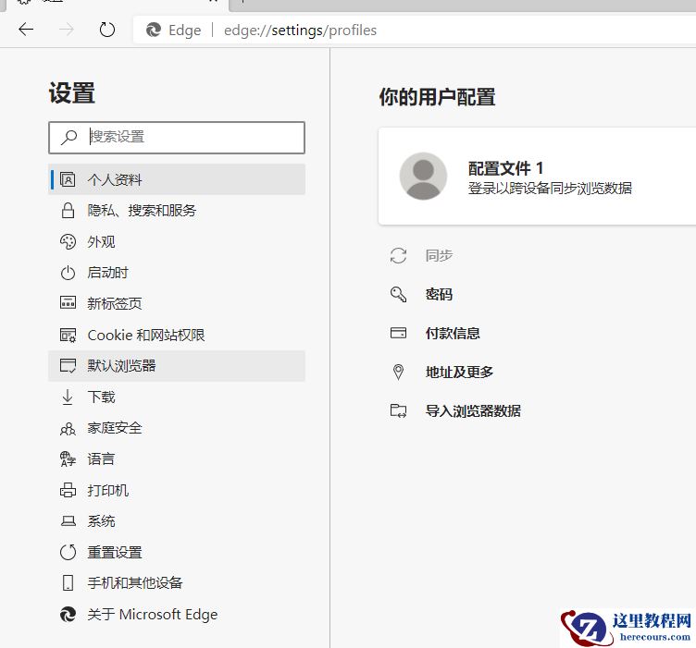Click the new tab page icon beside 新标签页
The width and height of the screenshot is (696, 648).
[68, 302]
